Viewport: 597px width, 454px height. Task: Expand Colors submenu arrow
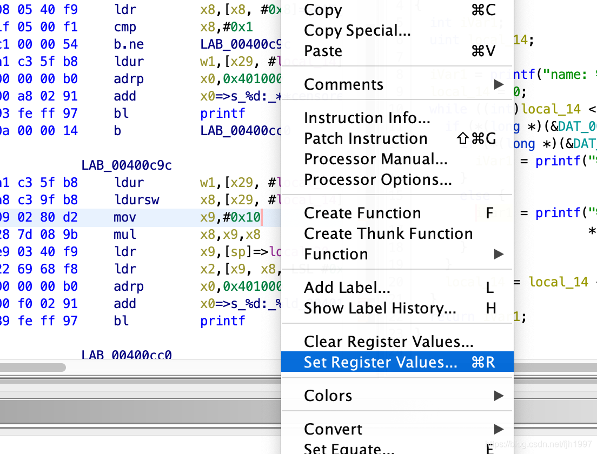[499, 396]
